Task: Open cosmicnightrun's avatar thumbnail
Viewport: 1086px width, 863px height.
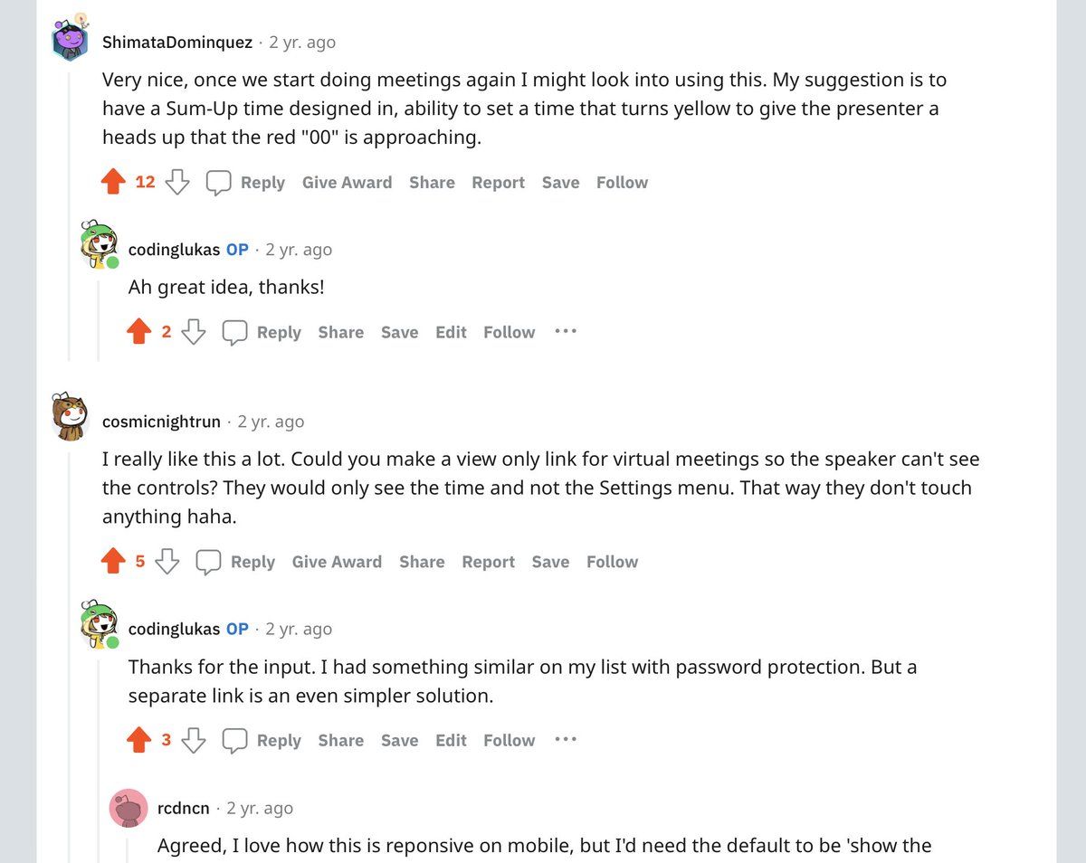Action: pos(70,418)
